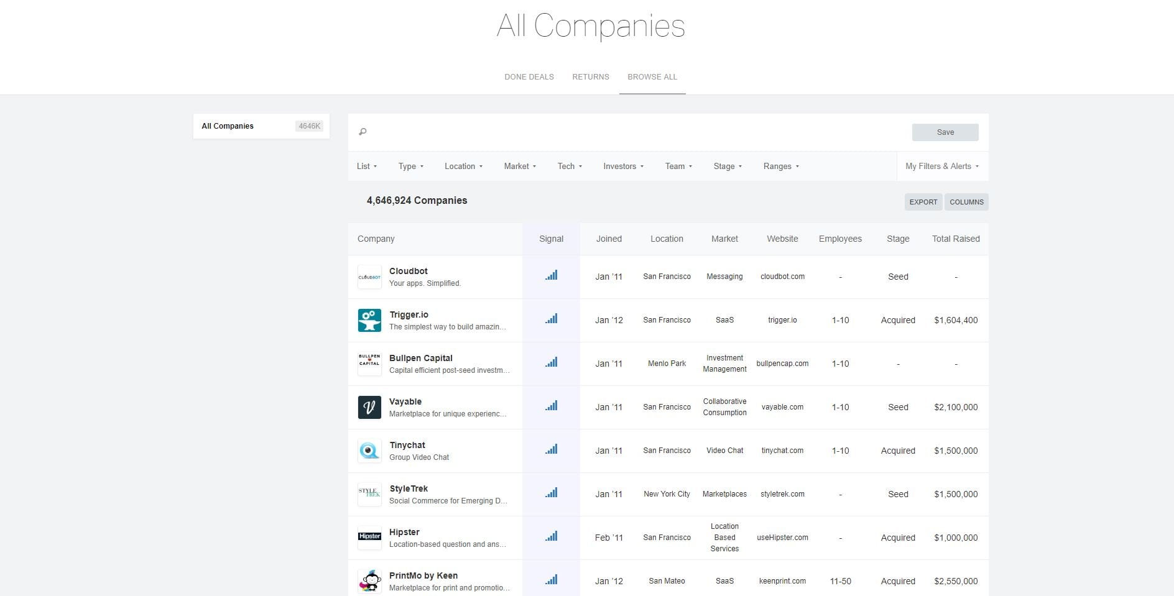Open the Location filter dropdown
Image resolution: width=1174 pixels, height=596 pixels.
[463, 167]
